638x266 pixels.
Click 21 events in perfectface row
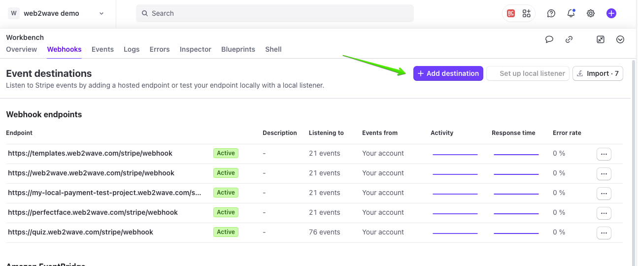(324, 212)
